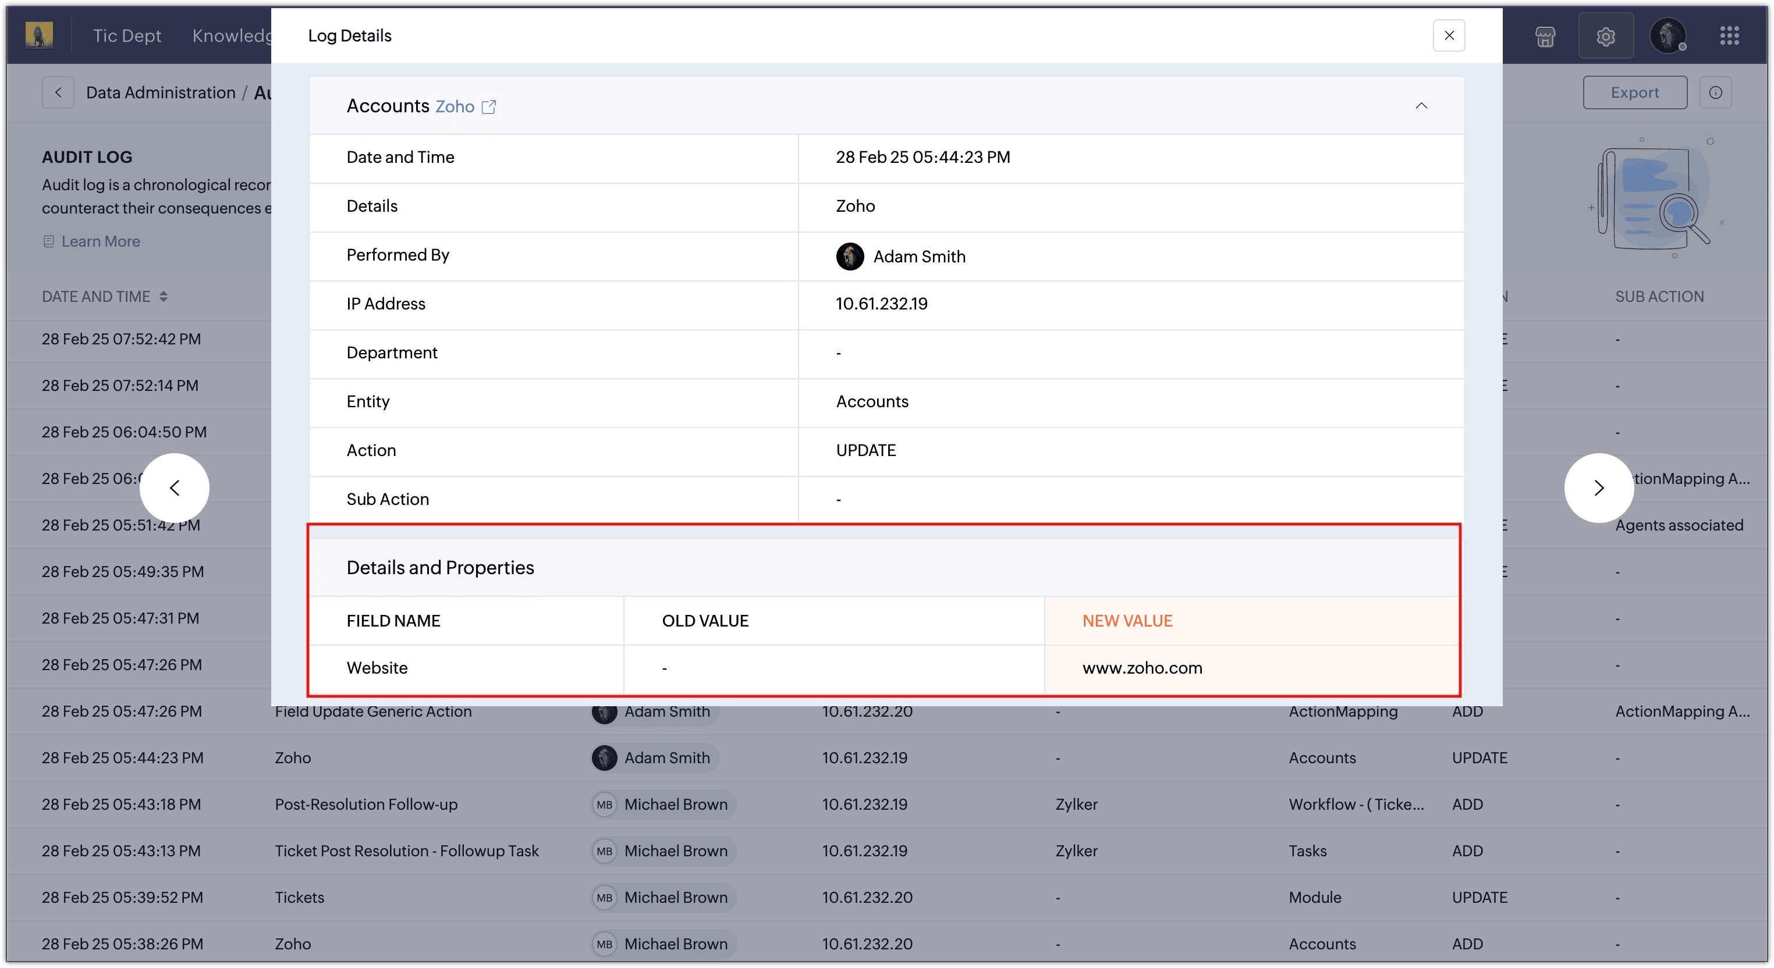Viewport: 1774px width, 968px height.
Task: Open the Learn More link
Action: click(101, 241)
